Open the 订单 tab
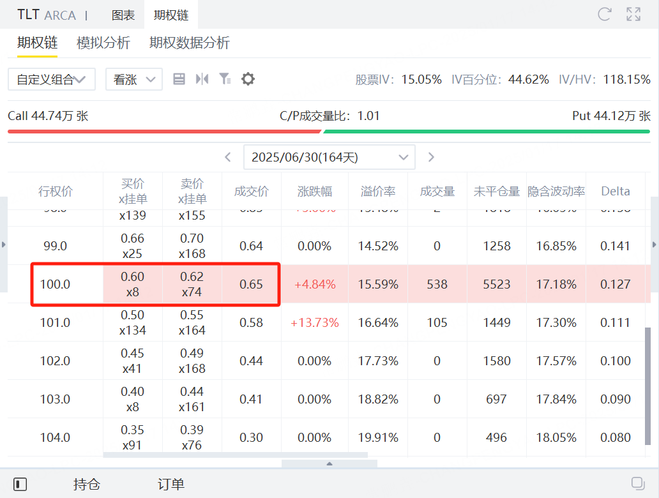Image resolution: width=659 pixels, height=498 pixels. [x=171, y=484]
